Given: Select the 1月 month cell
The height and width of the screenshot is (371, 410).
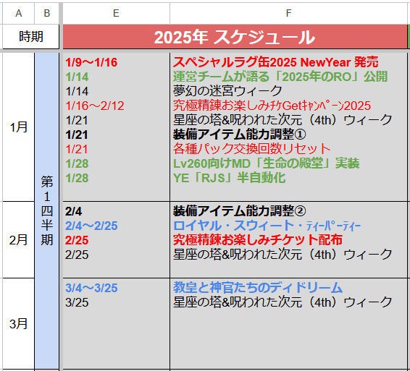Looking at the screenshot, I should click(x=18, y=127).
